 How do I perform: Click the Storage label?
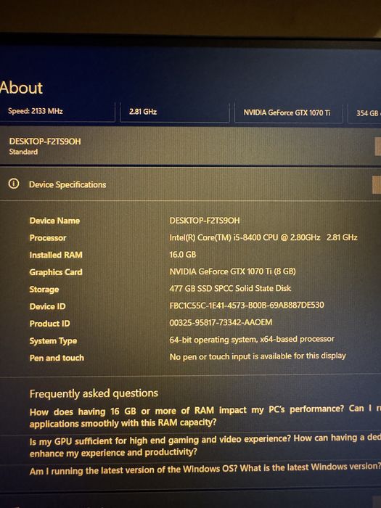pyautogui.click(x=44, y=290)
